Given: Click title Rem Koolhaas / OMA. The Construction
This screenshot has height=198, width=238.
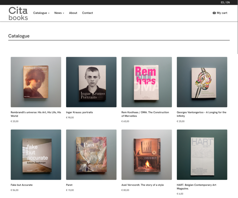Looking at the screenshot, I should coord(145,114).
